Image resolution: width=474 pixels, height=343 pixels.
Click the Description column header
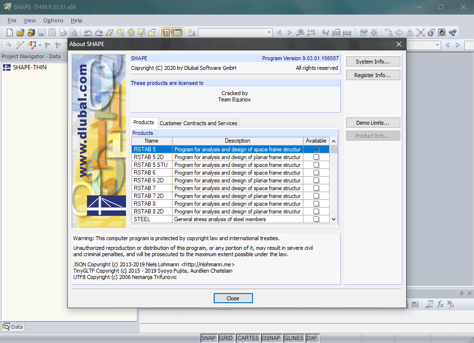click(237, 141)
